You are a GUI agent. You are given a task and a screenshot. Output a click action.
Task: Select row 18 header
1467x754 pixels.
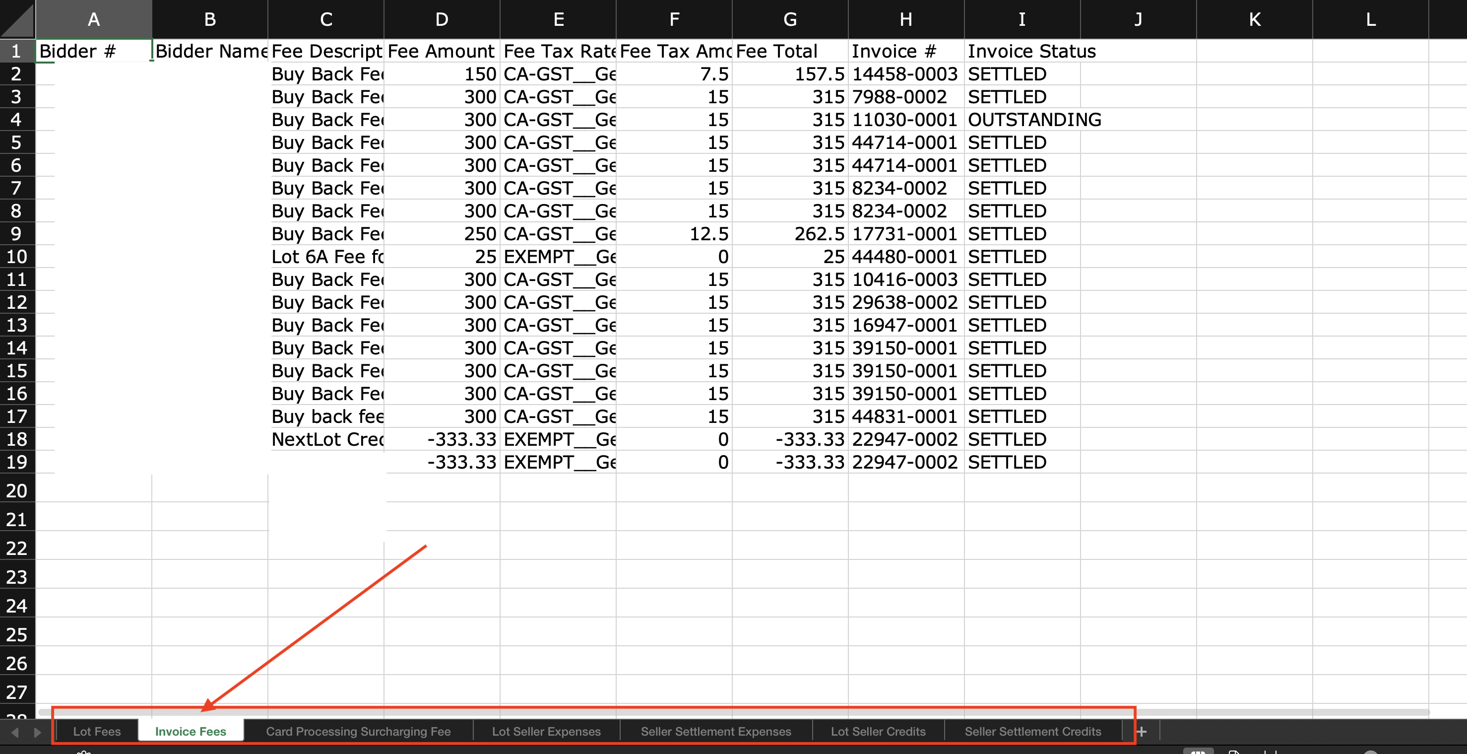coord(18,439)
